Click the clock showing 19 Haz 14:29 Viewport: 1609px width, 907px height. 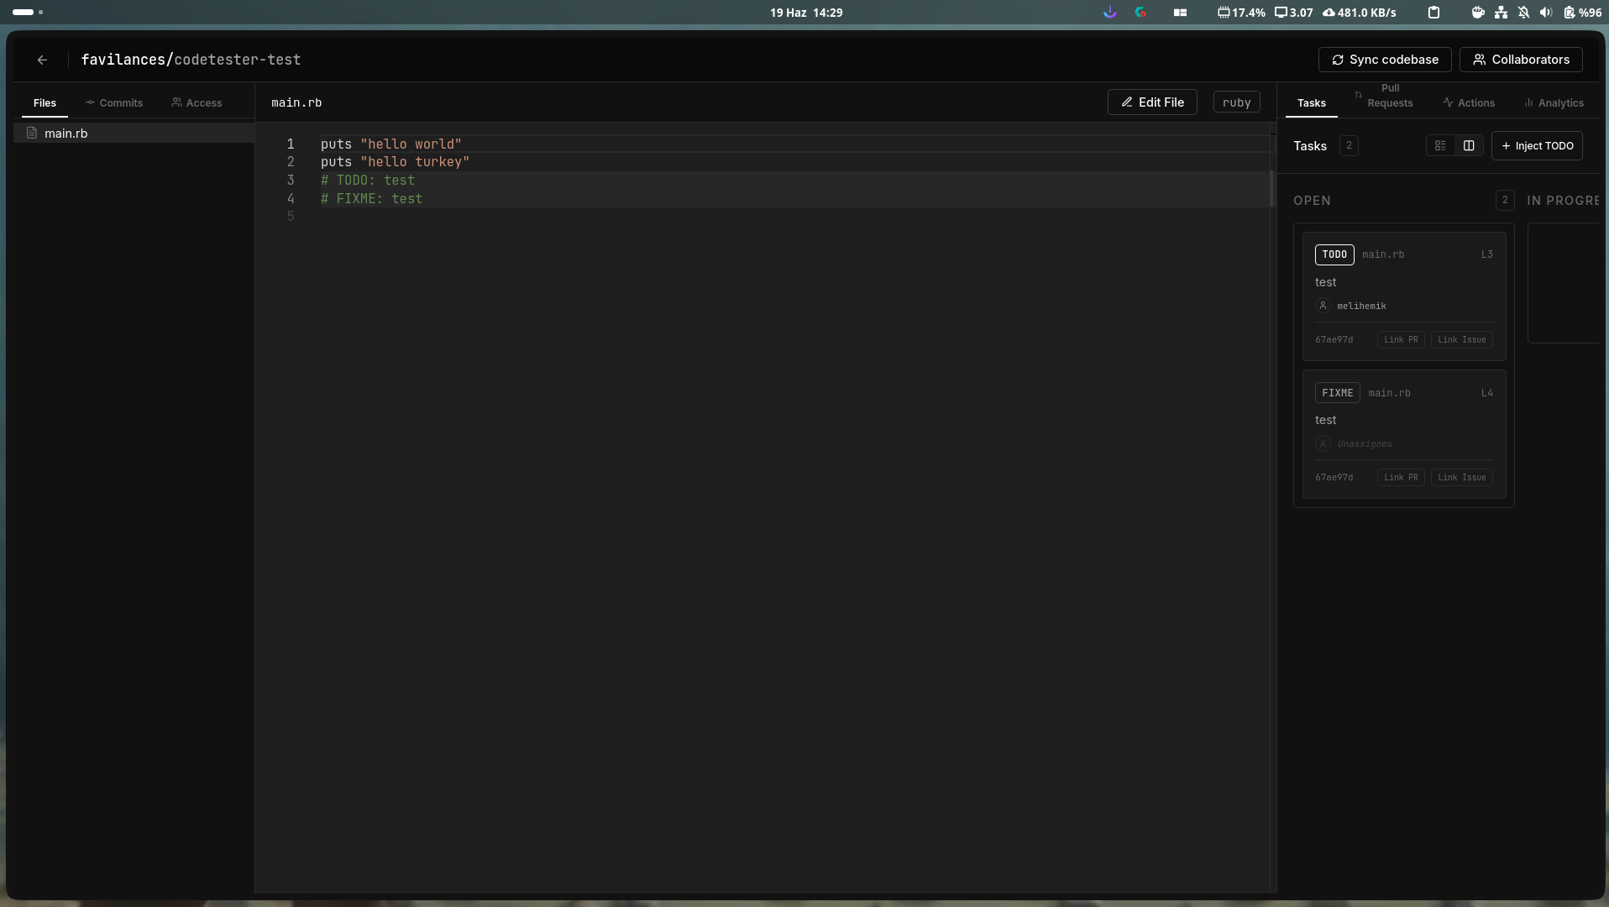[x=806, y=13]
